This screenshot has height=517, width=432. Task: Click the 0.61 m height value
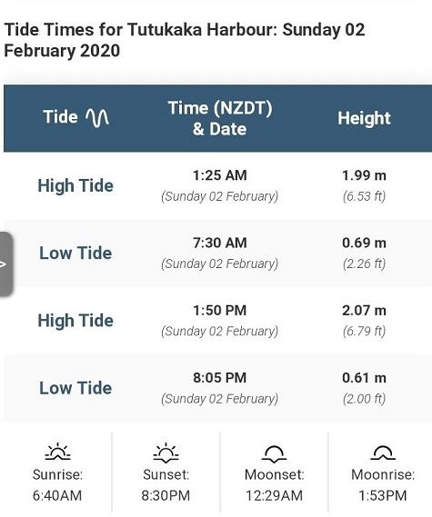(x=364, y=378)
